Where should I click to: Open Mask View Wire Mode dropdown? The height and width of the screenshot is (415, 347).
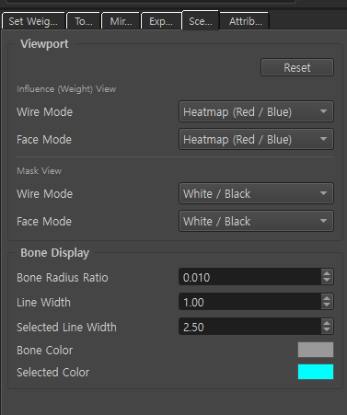coord(256,193)
